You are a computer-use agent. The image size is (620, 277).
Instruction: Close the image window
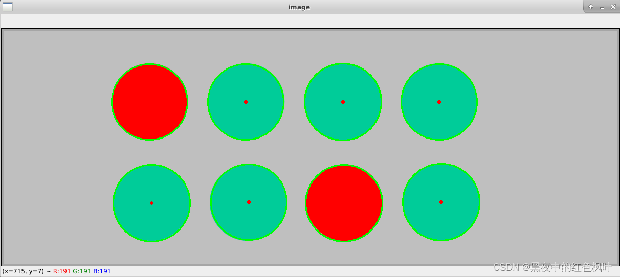point(613,7)
